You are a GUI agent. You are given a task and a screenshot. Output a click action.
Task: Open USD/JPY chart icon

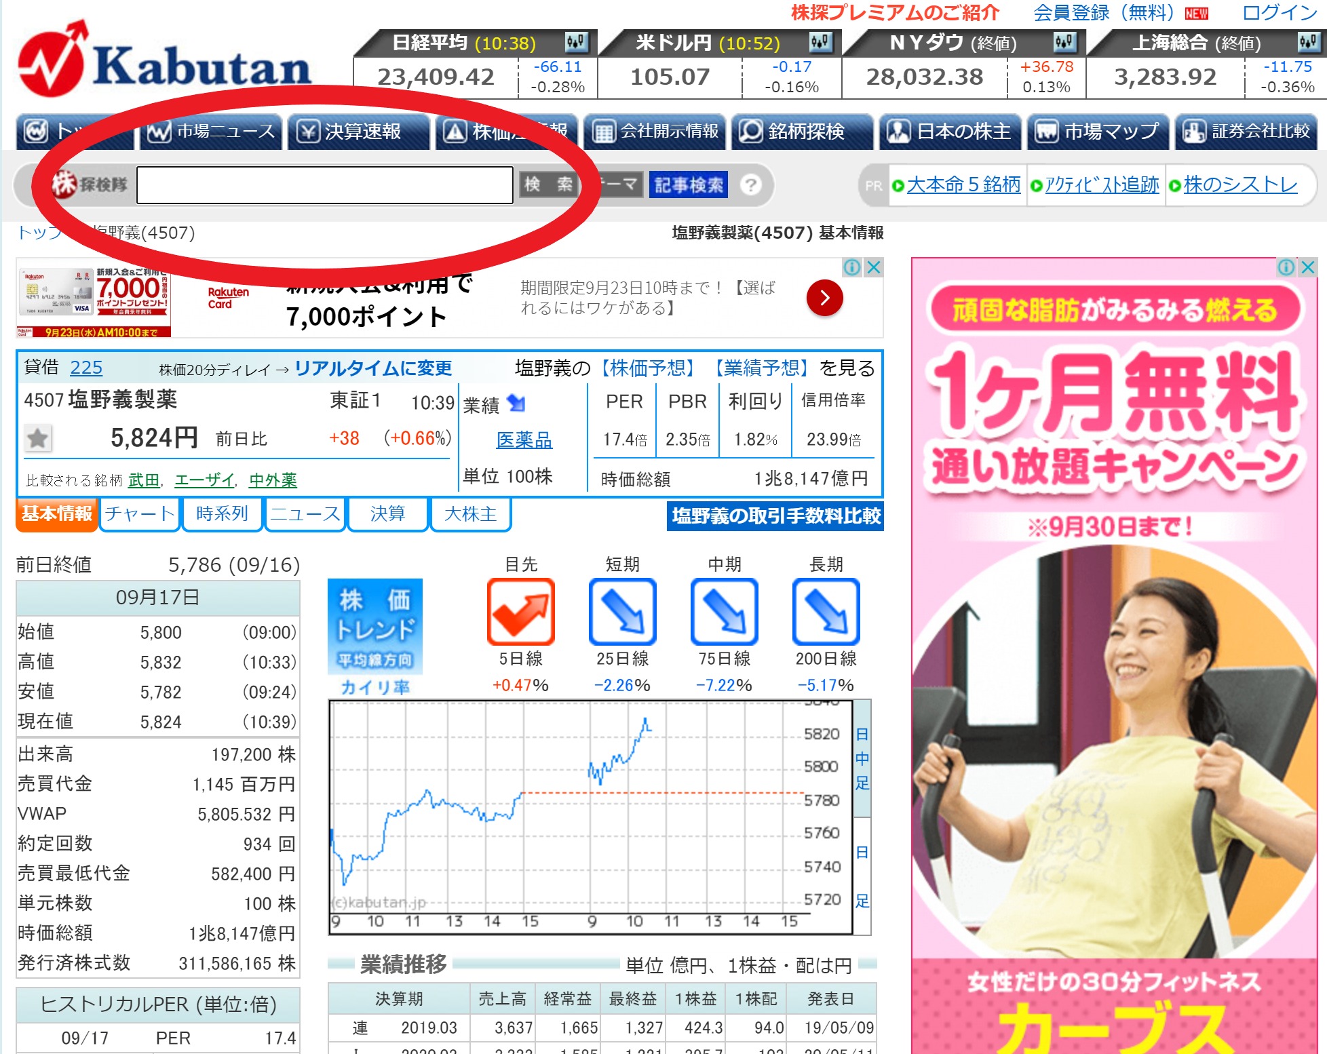820,42
